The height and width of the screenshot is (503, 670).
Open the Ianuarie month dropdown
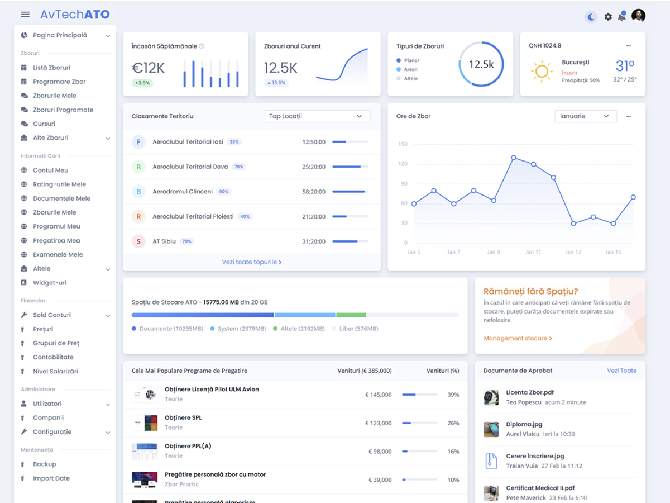coord(585,116)
